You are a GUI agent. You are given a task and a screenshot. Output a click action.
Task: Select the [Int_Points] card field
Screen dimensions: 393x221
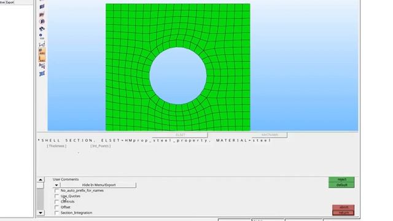click(101, 146)
